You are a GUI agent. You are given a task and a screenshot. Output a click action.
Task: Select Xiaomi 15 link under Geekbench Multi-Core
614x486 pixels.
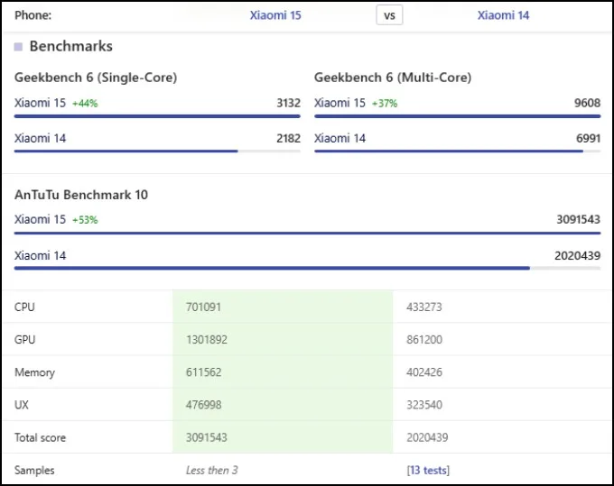coord(340,103)
